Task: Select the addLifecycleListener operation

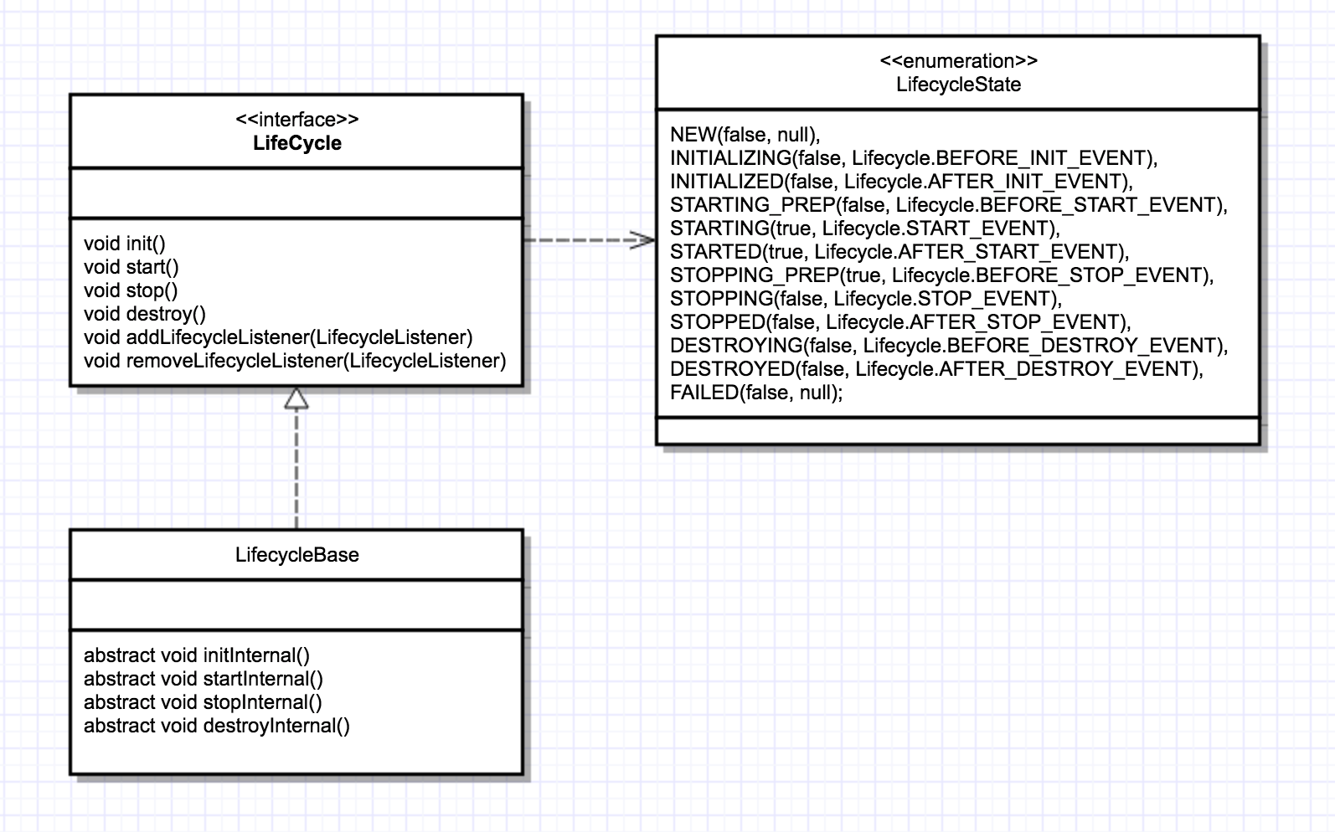Action: (x=278, y=337)
